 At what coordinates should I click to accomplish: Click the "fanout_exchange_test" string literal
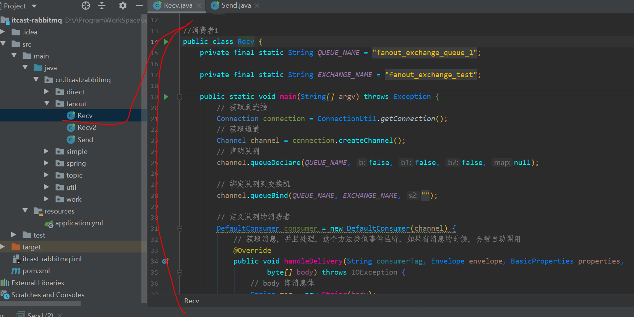click(431, 75)
